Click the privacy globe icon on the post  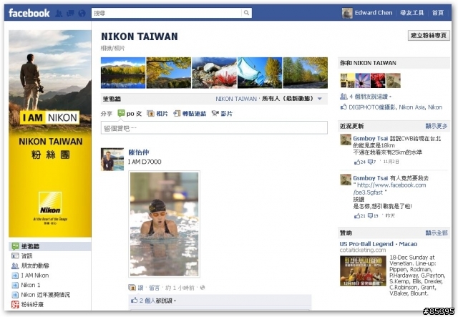pyautogui.click(x=203, y=288)
